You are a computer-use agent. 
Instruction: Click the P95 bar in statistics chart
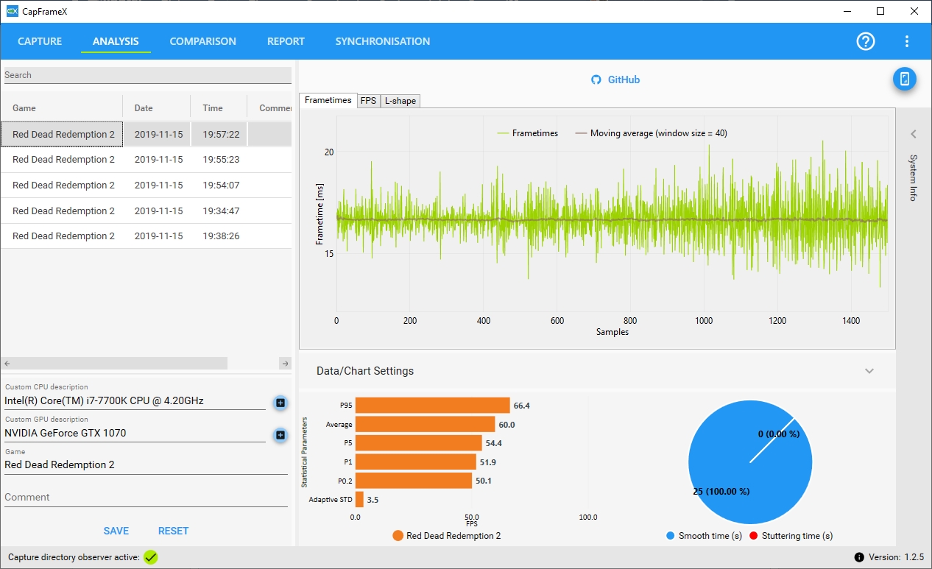pos(433,406)
